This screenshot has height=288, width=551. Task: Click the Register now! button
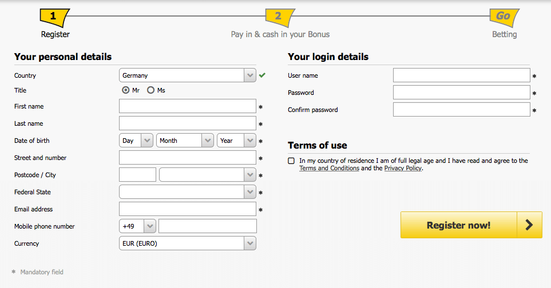471,225
